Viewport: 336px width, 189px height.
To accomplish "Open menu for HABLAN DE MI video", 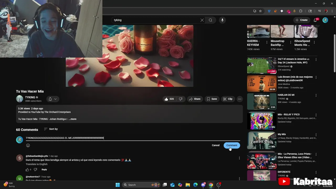I will point(316,95).
